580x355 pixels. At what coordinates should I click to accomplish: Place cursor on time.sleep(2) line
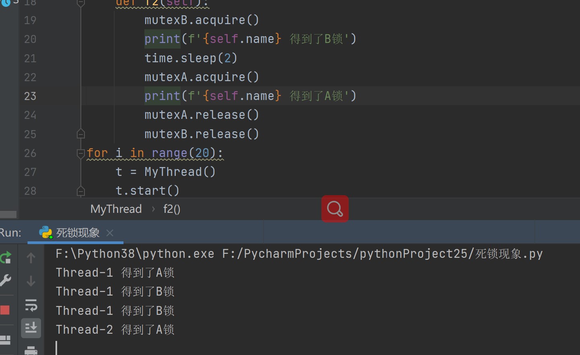[191, 58]
